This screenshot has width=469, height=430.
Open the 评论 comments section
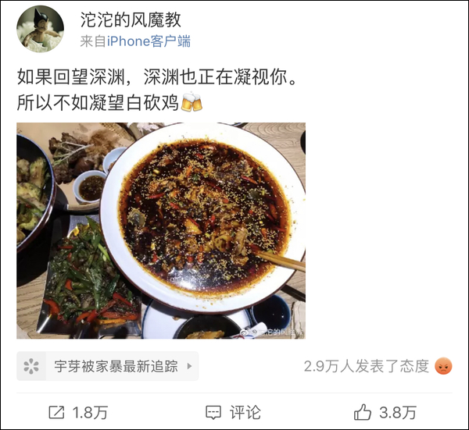[x=245, y=413]
